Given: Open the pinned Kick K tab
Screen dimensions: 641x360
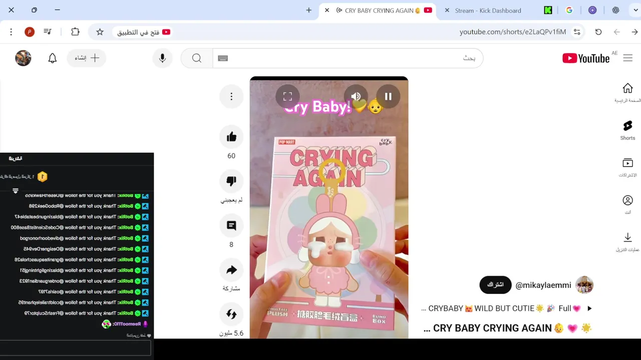Looking at the screenshot, I should [548, 10].
